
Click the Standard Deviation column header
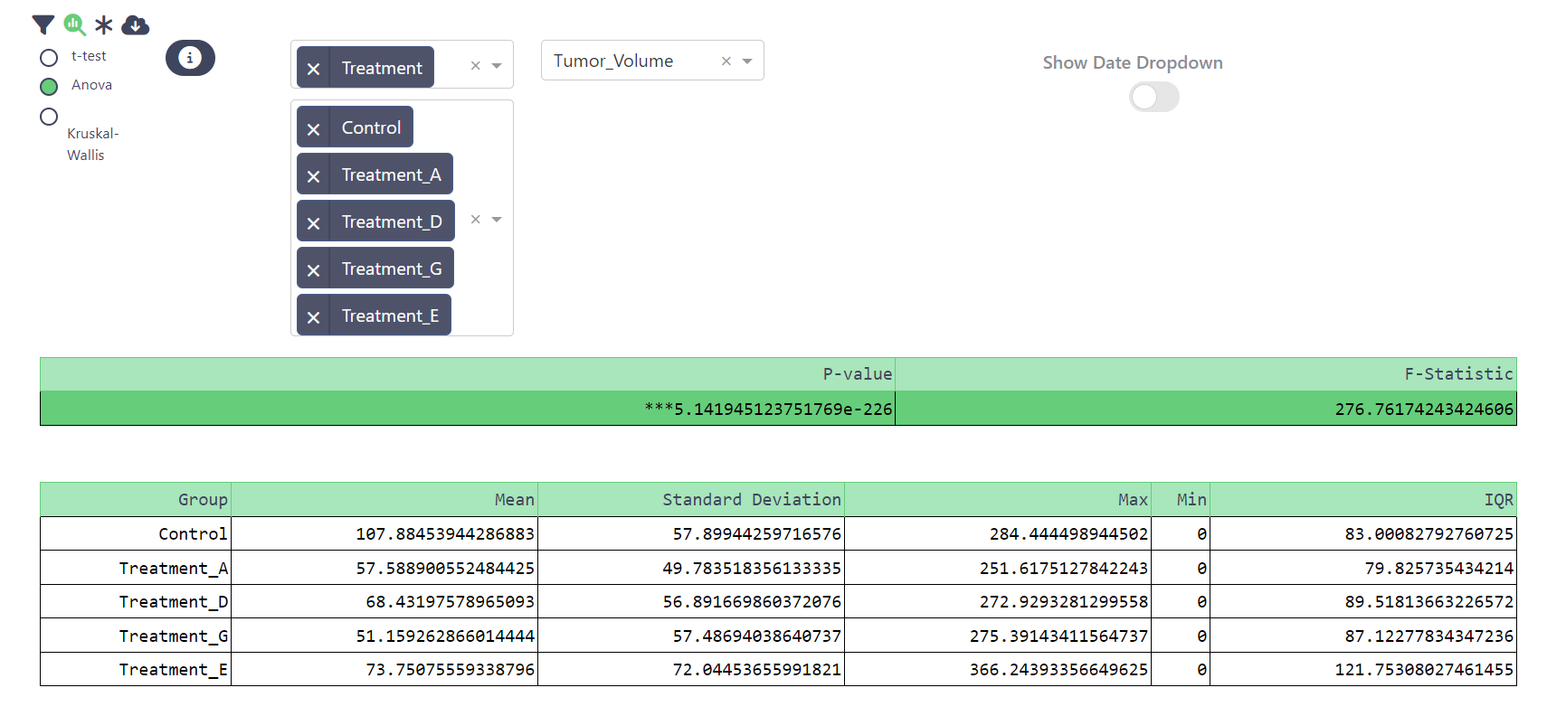(691, 500)
